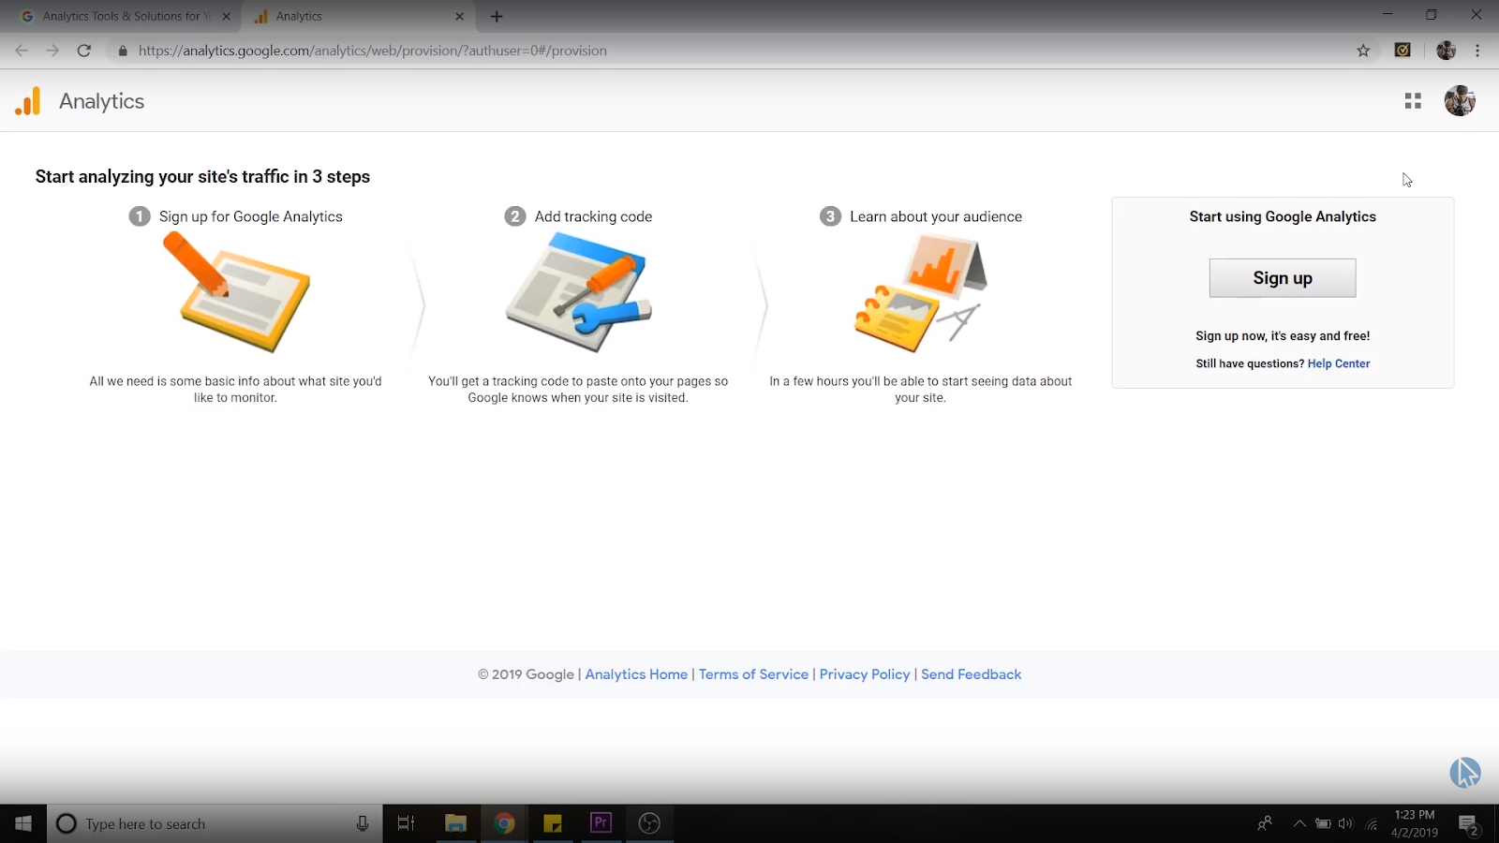Screen dimensions: 1499x843
Task: Open the Chrome three-dot menu
Action: 1477,51
